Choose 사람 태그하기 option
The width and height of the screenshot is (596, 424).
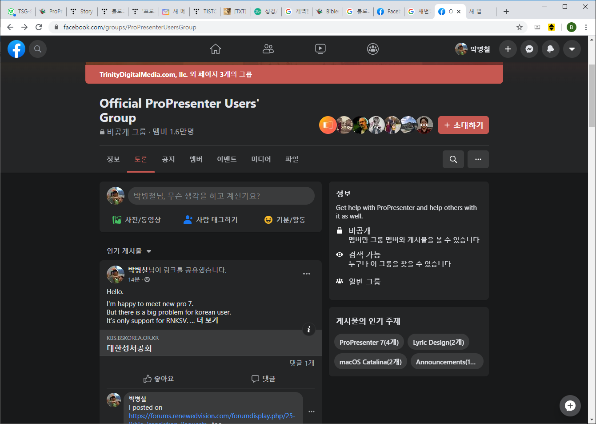211,220
